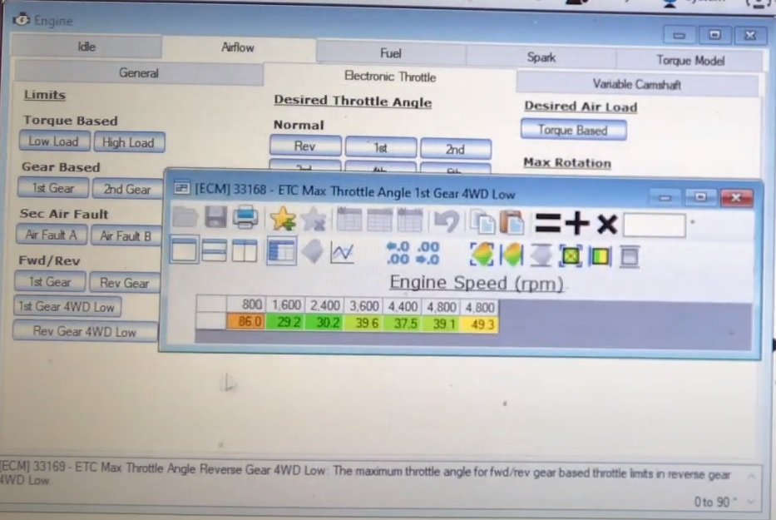Click the greyed vertical interpolate icon
The image size is (776, 520).
[541, 255]
